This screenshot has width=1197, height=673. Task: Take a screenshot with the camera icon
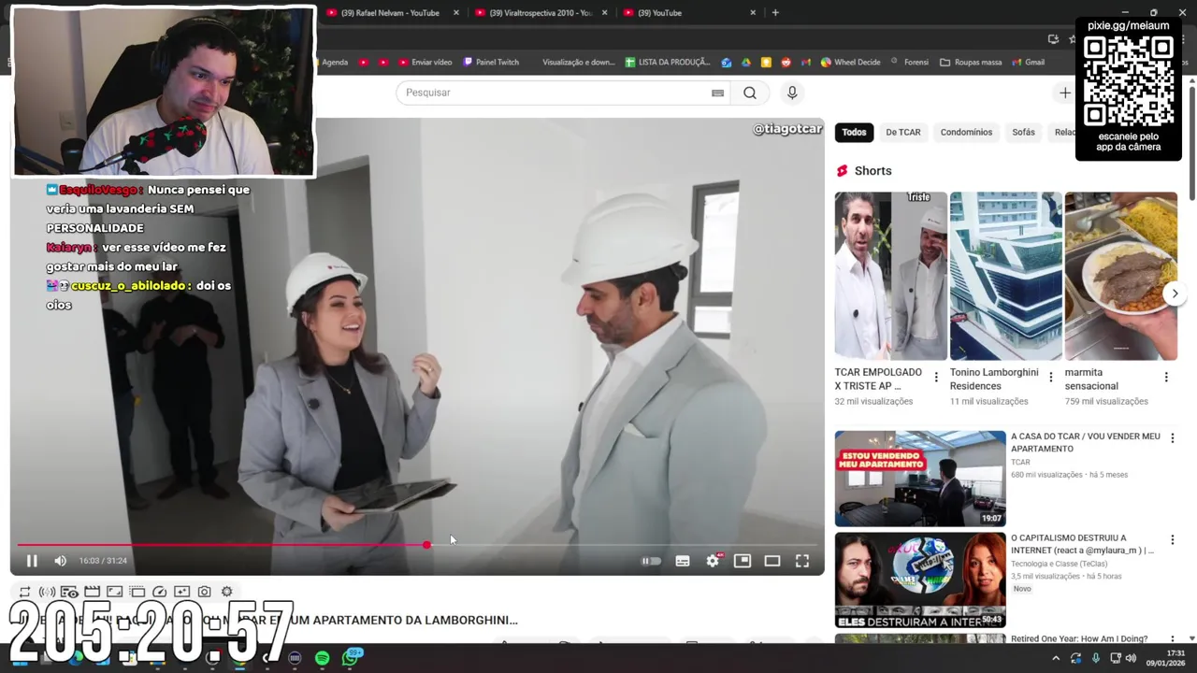(x=205, y=592)
